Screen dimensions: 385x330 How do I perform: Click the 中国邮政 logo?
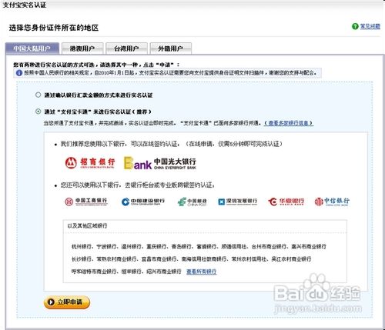tap(192, 202)
